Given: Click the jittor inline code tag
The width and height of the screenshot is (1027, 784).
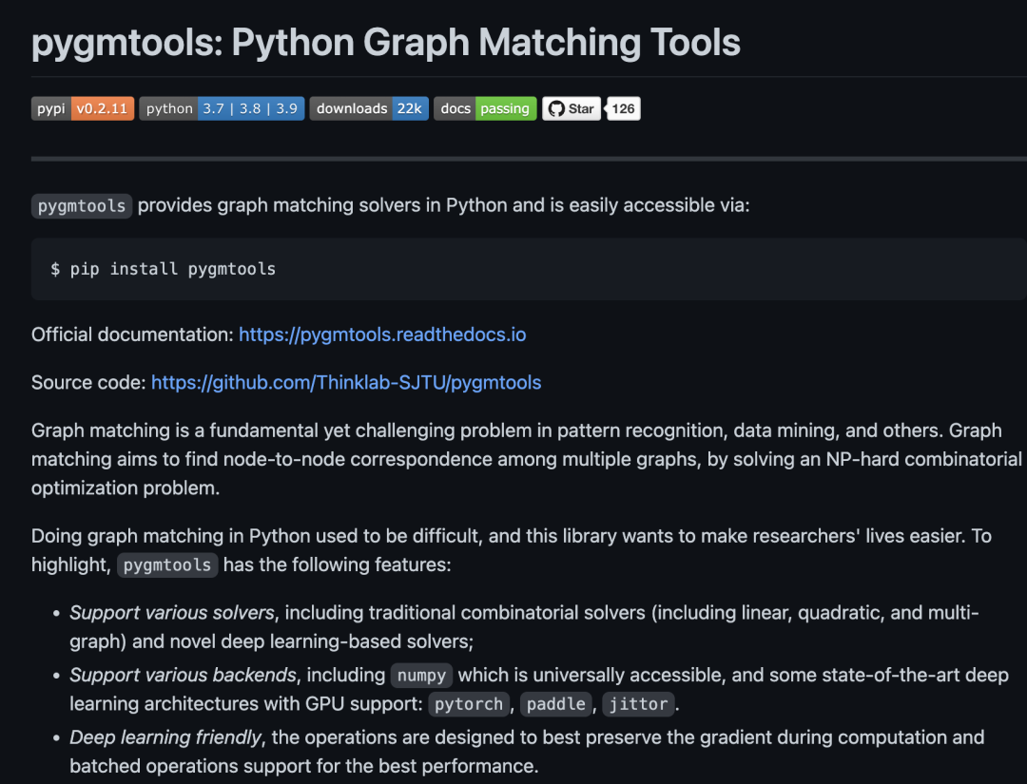Looking at the screenshot, I should tap(638, 704).
